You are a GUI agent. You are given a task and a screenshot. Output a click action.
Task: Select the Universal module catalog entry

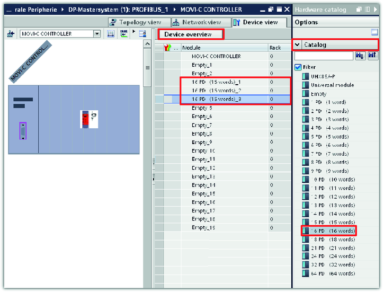pos(332,85)
